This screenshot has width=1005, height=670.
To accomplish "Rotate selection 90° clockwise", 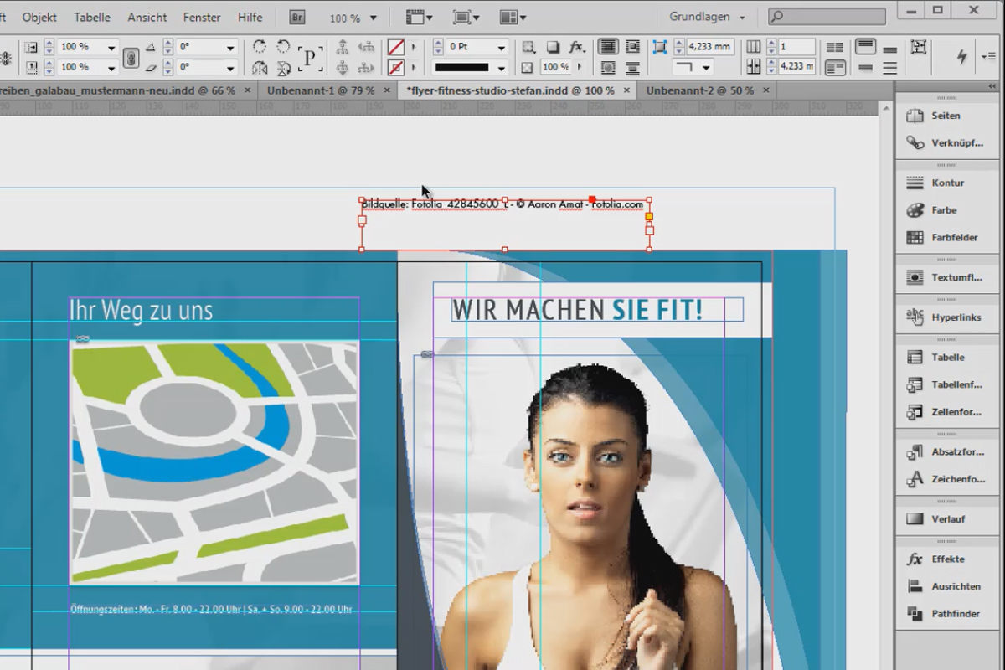I will (260, 47).
